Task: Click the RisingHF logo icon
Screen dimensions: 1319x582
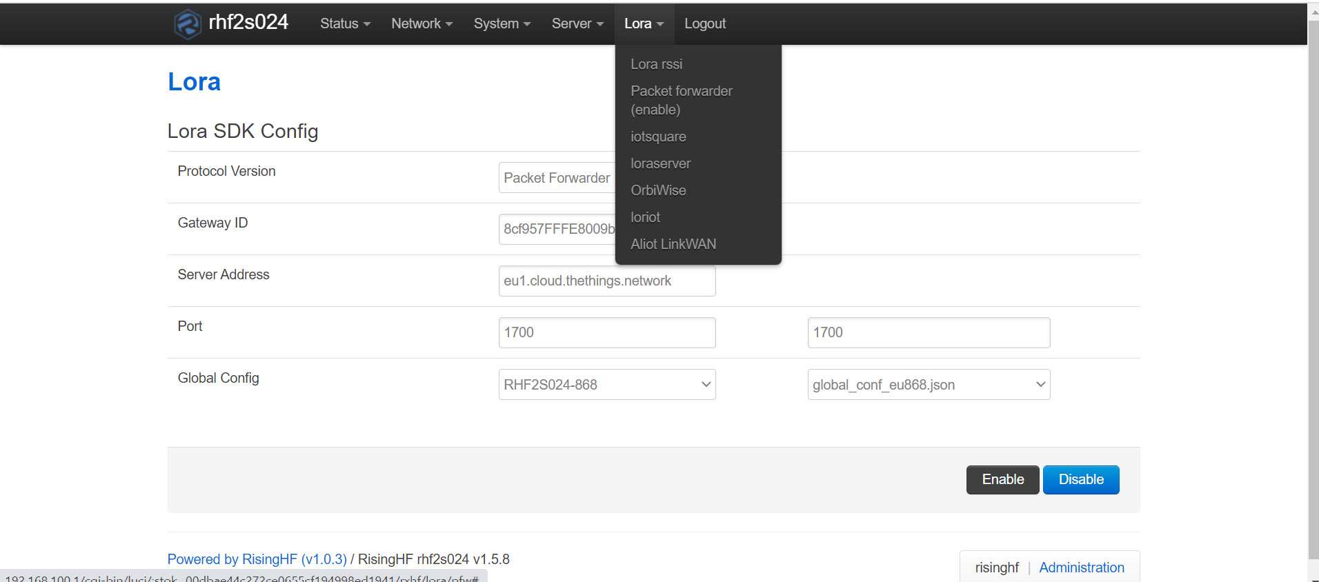Action: tap(187, 24)
